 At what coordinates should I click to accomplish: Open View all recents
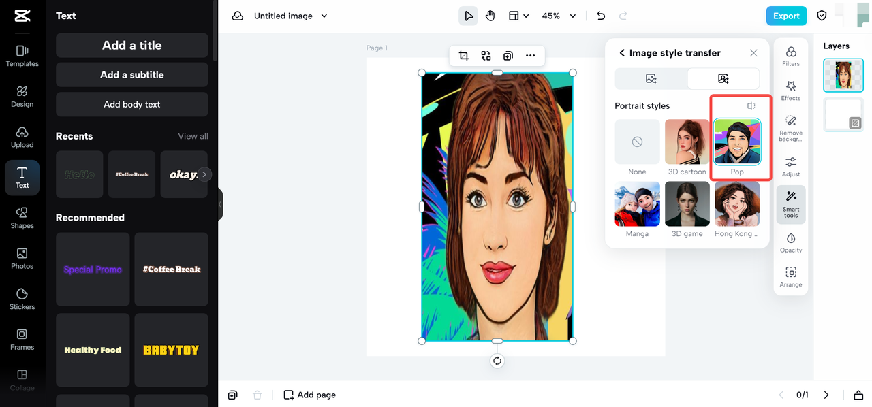coord(193,136)
